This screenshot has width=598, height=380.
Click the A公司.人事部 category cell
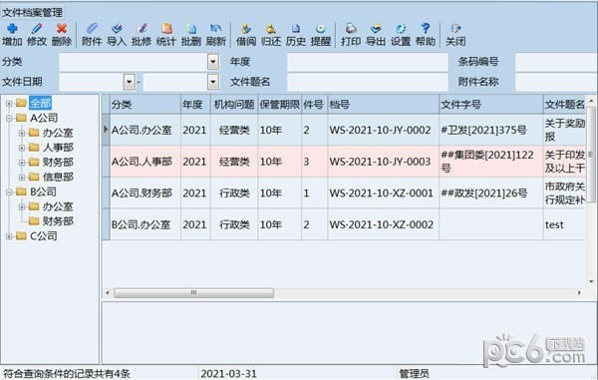146,162
